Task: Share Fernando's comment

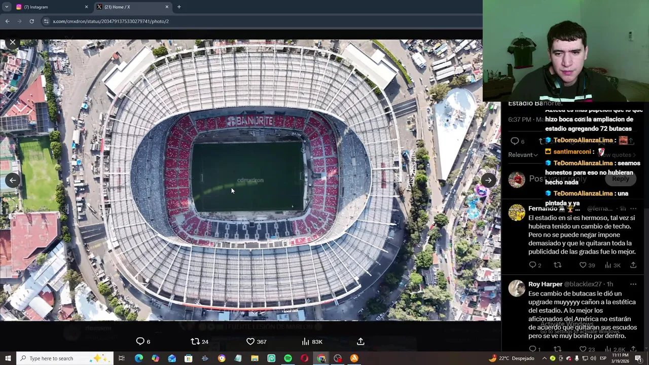Action: [633, 265]
